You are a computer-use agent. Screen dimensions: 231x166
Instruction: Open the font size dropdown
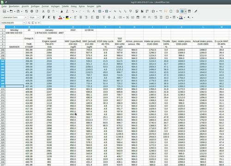pos(38,17)
